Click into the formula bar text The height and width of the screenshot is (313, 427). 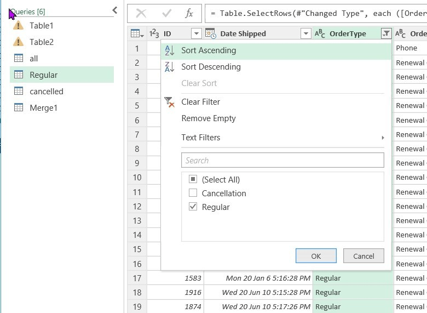click(316, 13)
